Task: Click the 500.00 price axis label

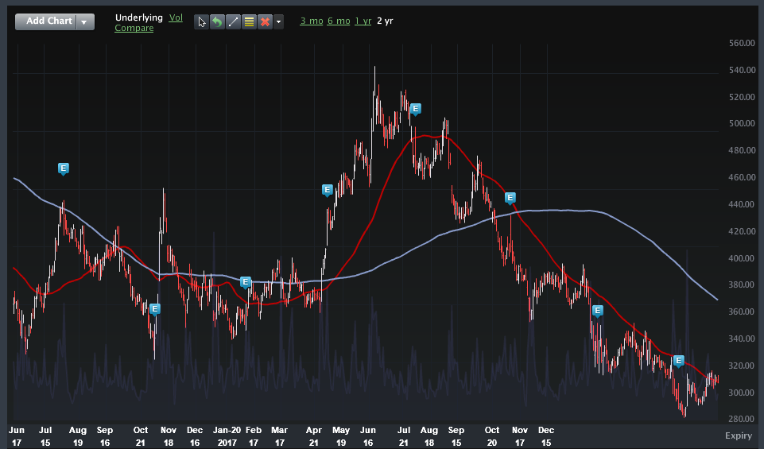Action: 742,124
